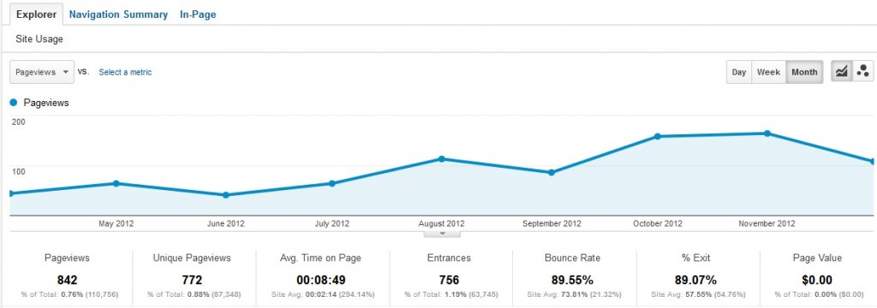The width and height of the screenshot is (877, 308).
Task: Click the Pageviews legend dot
Action: coord(14,103)
